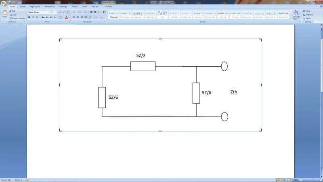Toggle Bold formatting
323x182 pixels.
(x=29, y=17)
